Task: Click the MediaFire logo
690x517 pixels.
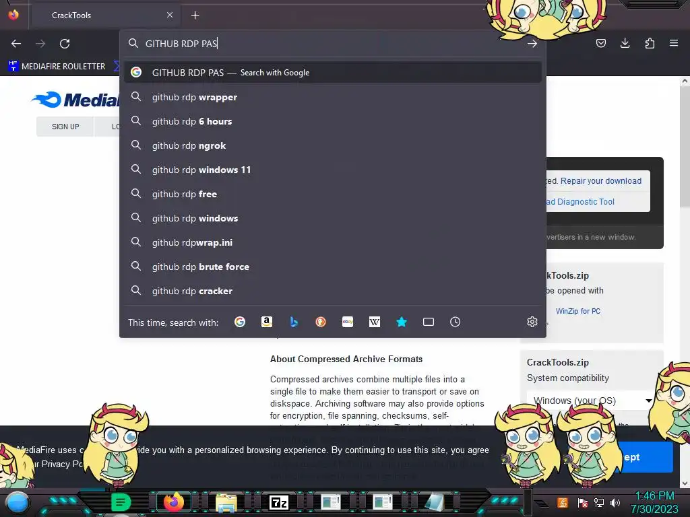Action: (x=75, y=100)
